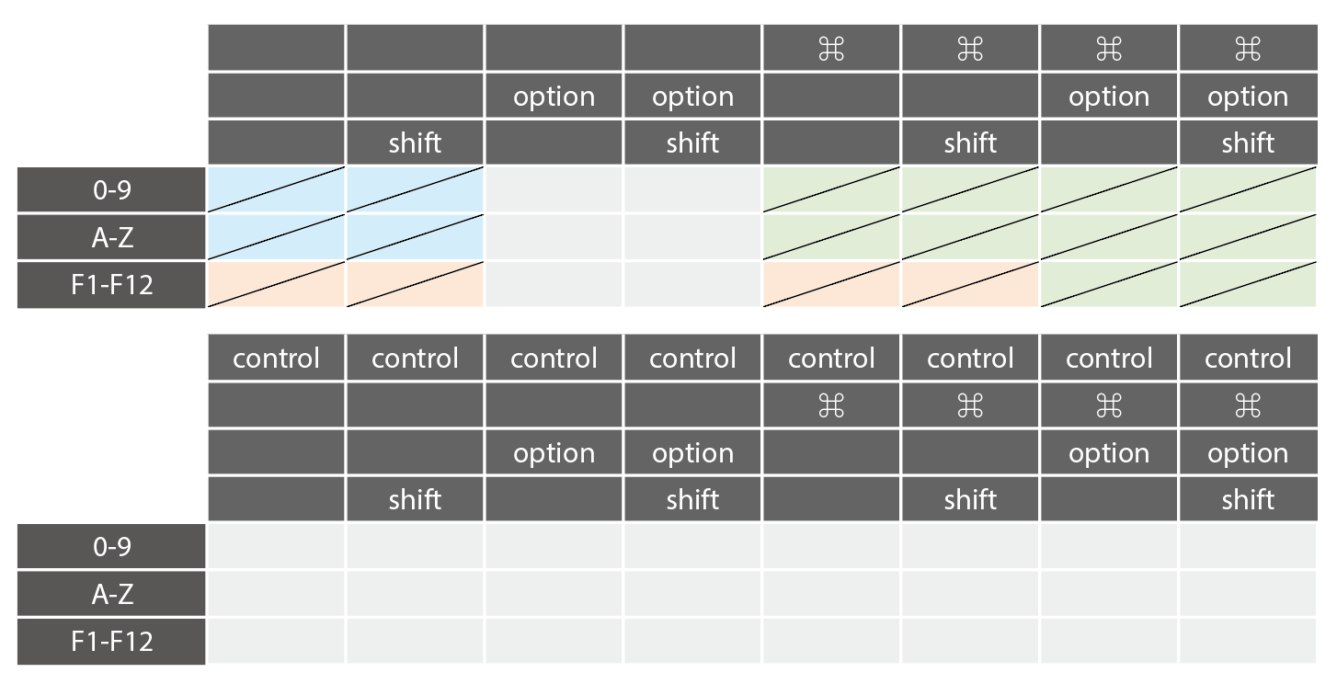
Task: Select the ⌘ symbol in the lower table's last column
Action: pyautogui.click(x=1248, y=405)
